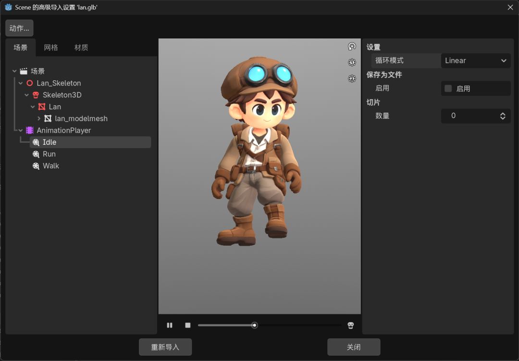Switch to the 材质 tab
Viewport: 519px width, 361px height.
81,48
